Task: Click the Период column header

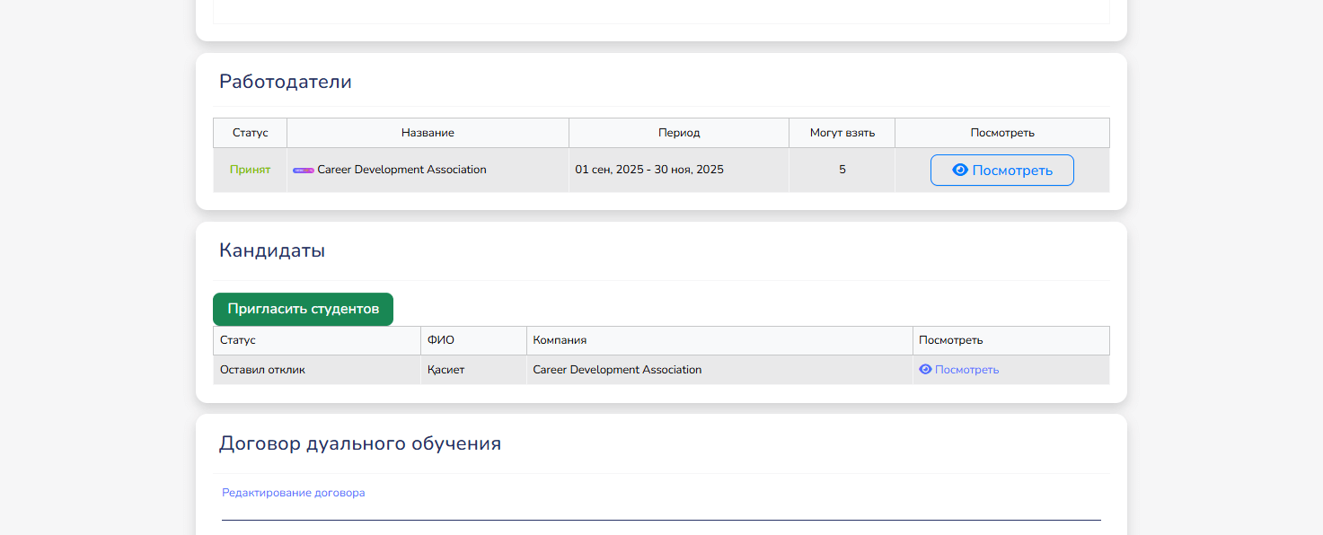Action: pyautogui.click(x=679, y=133)
